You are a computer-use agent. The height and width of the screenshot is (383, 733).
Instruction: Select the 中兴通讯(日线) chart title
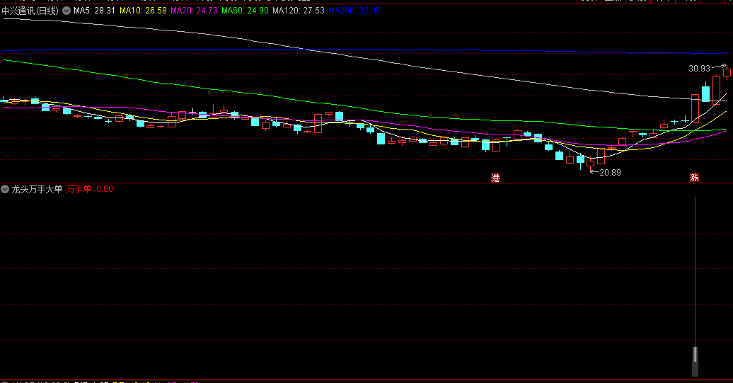click(30, 11)
